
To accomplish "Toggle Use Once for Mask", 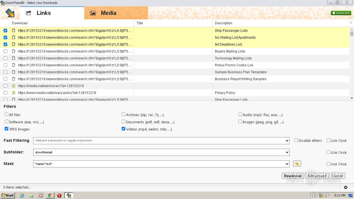I will tap(328, 164).
